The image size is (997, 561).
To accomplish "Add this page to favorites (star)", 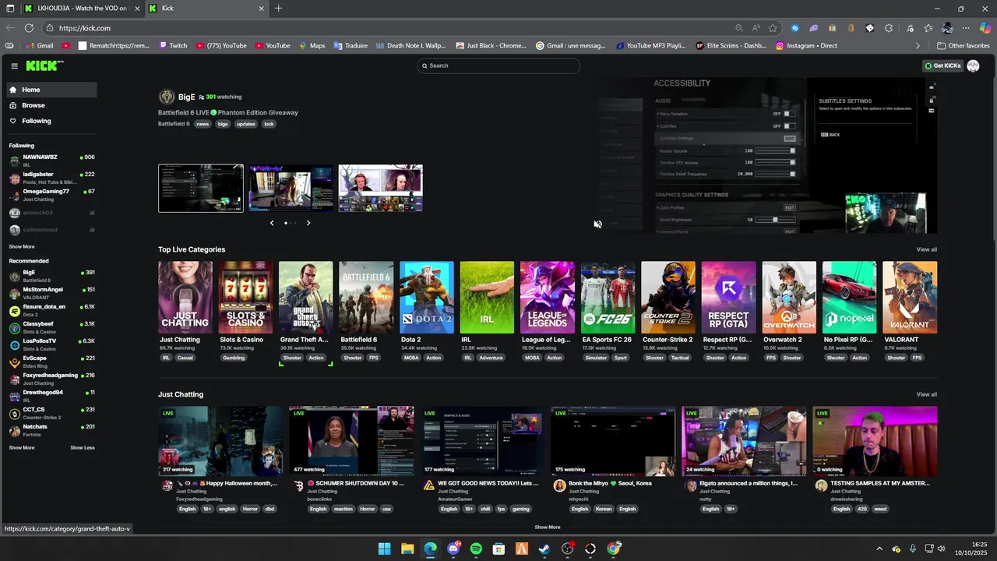I will pyautogui.click(x=773, y=28).
